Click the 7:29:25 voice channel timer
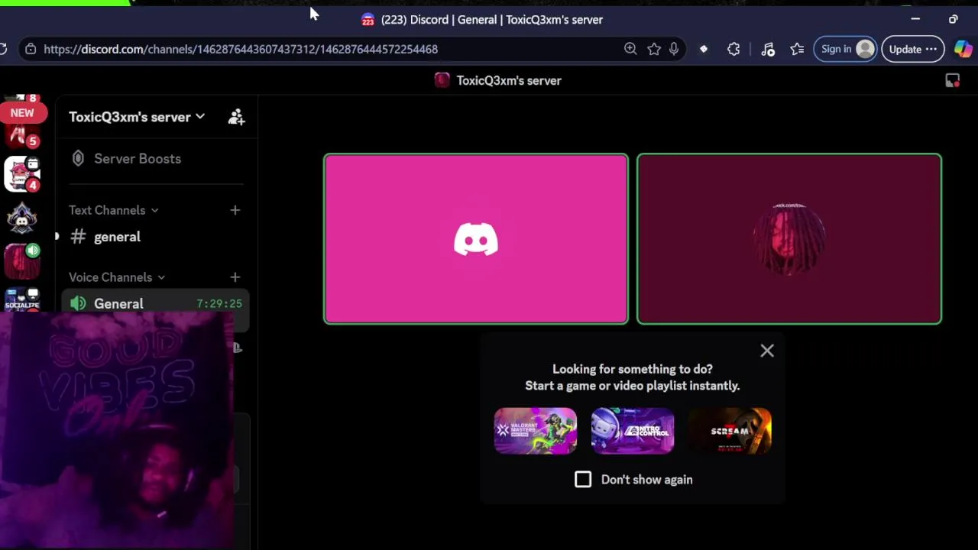Image resolution: width=978 pixels, height=550 pixels. [219, 304]
